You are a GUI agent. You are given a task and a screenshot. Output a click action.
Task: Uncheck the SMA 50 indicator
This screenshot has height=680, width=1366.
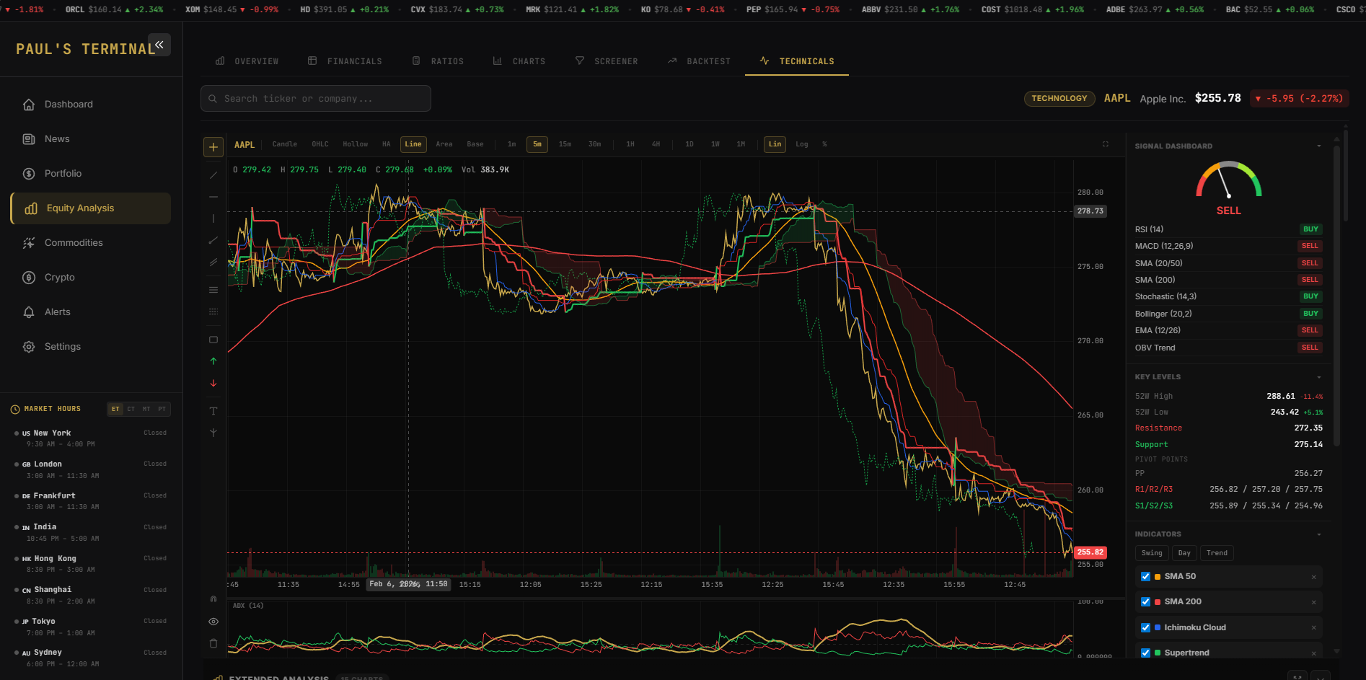click(1145, 576)
